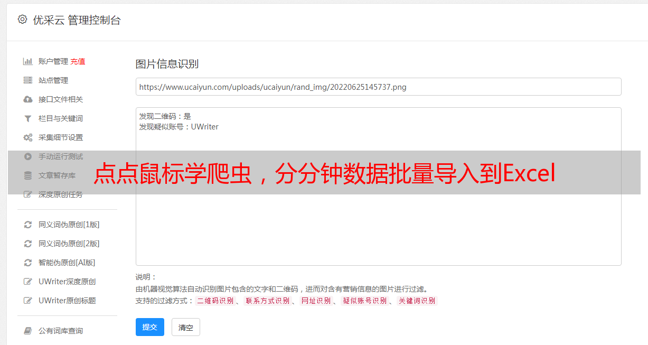The height and width of the screenshot is (345, 648).
Task: Click the 疑似账号识别 tag
Action: click(364, 301)
